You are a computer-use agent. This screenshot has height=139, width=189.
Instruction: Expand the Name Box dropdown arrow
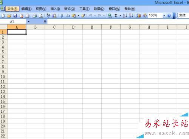29,21
